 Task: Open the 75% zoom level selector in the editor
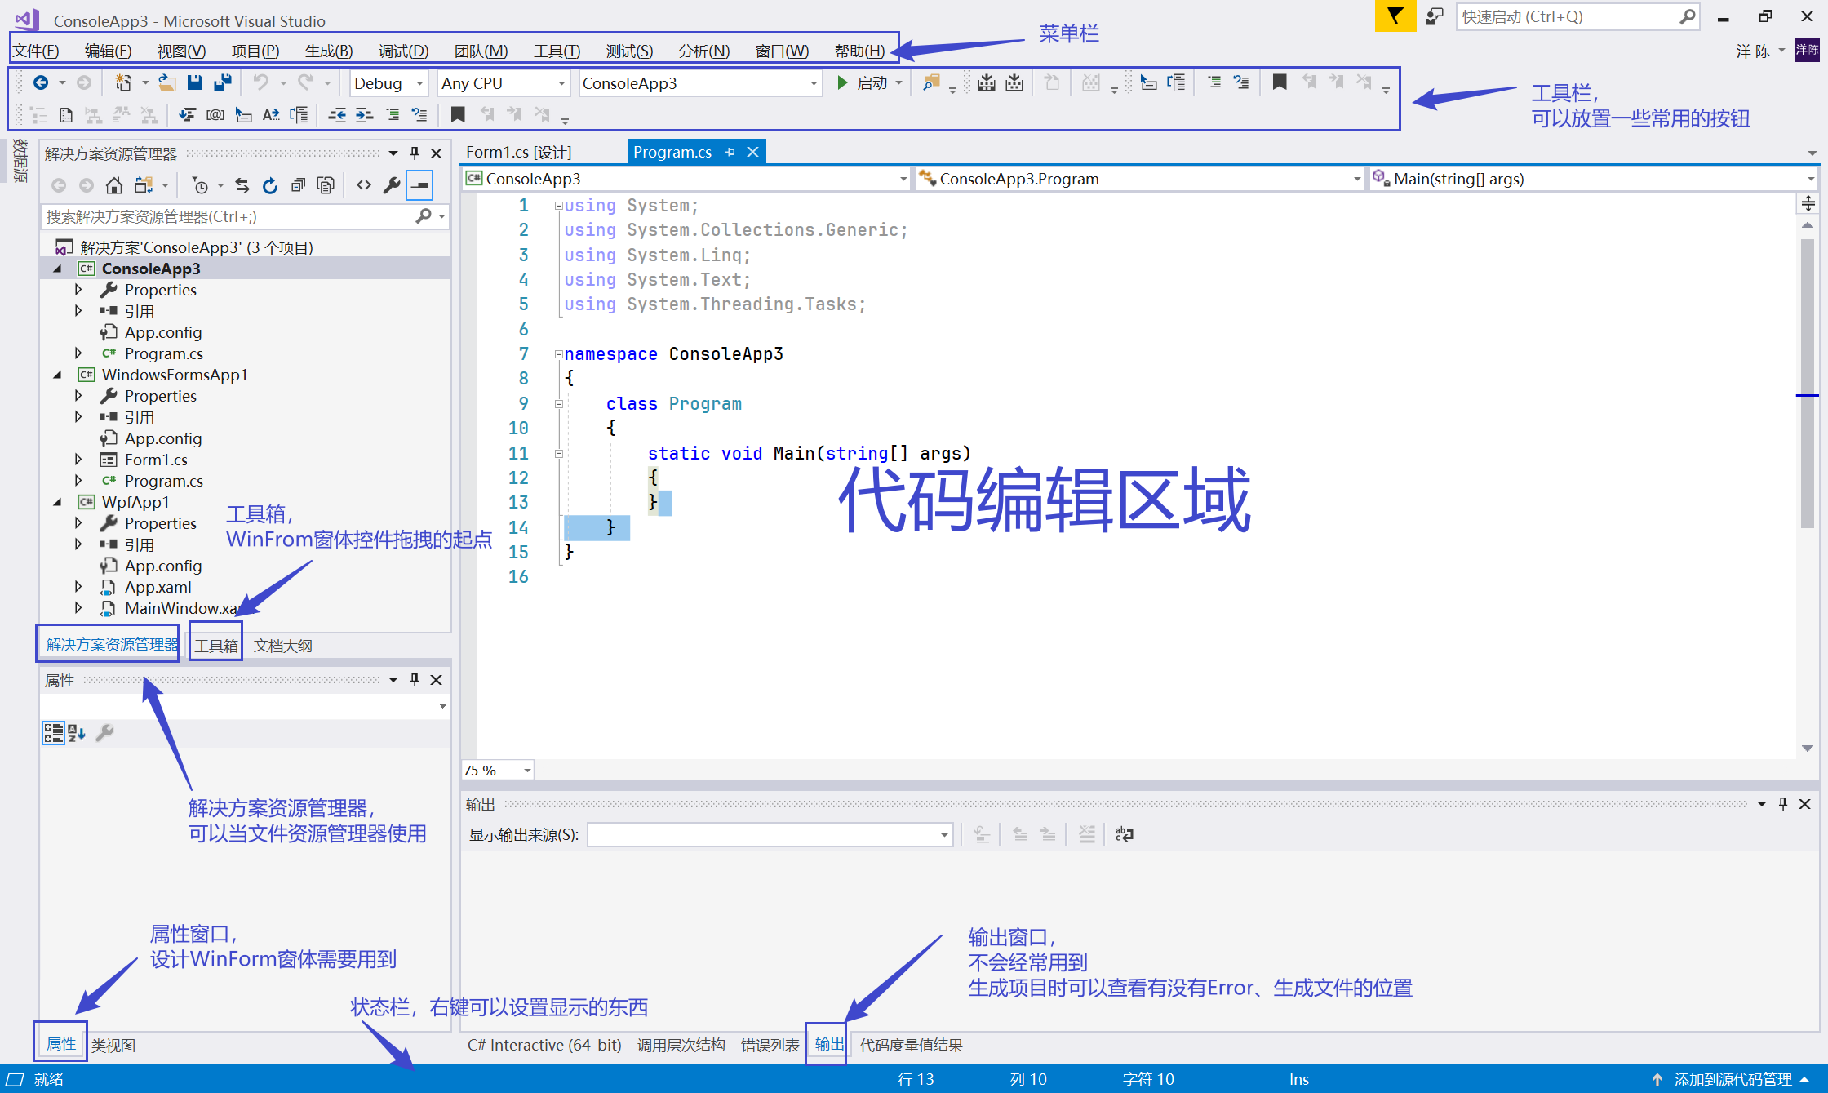[x=496, y=770]
